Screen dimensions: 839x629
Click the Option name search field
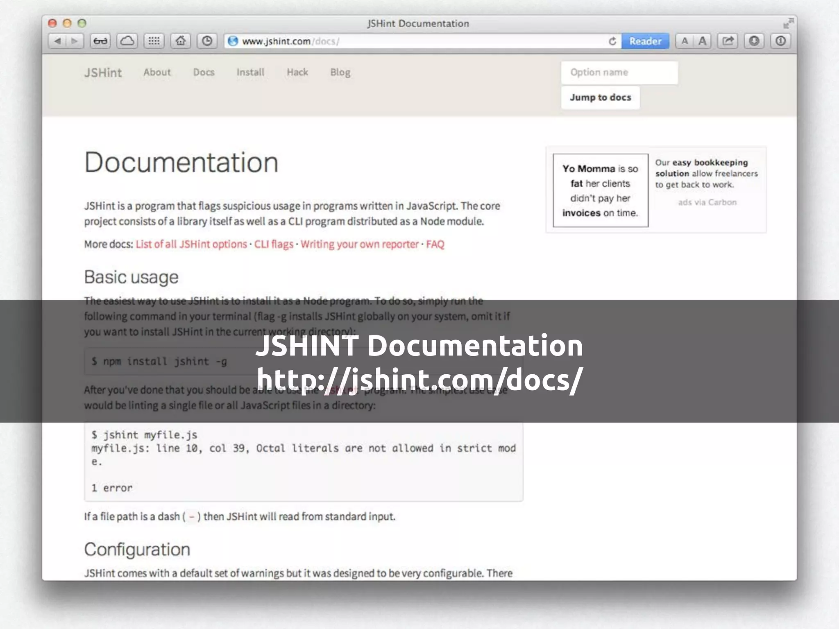[x=619, y=72]
